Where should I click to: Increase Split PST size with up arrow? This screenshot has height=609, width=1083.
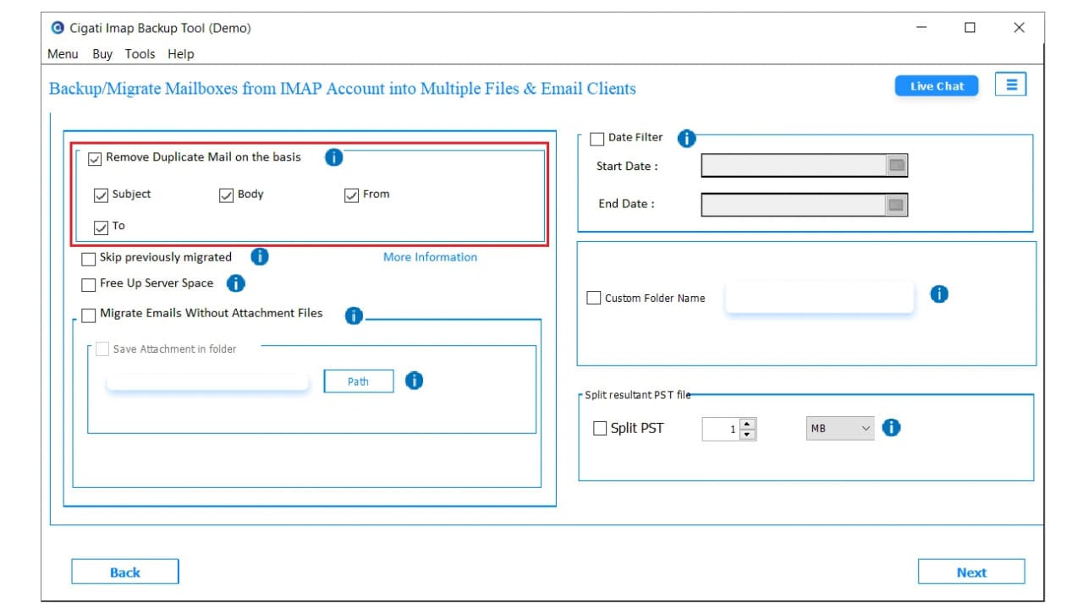pyautogui.click(x=747, y=424)
